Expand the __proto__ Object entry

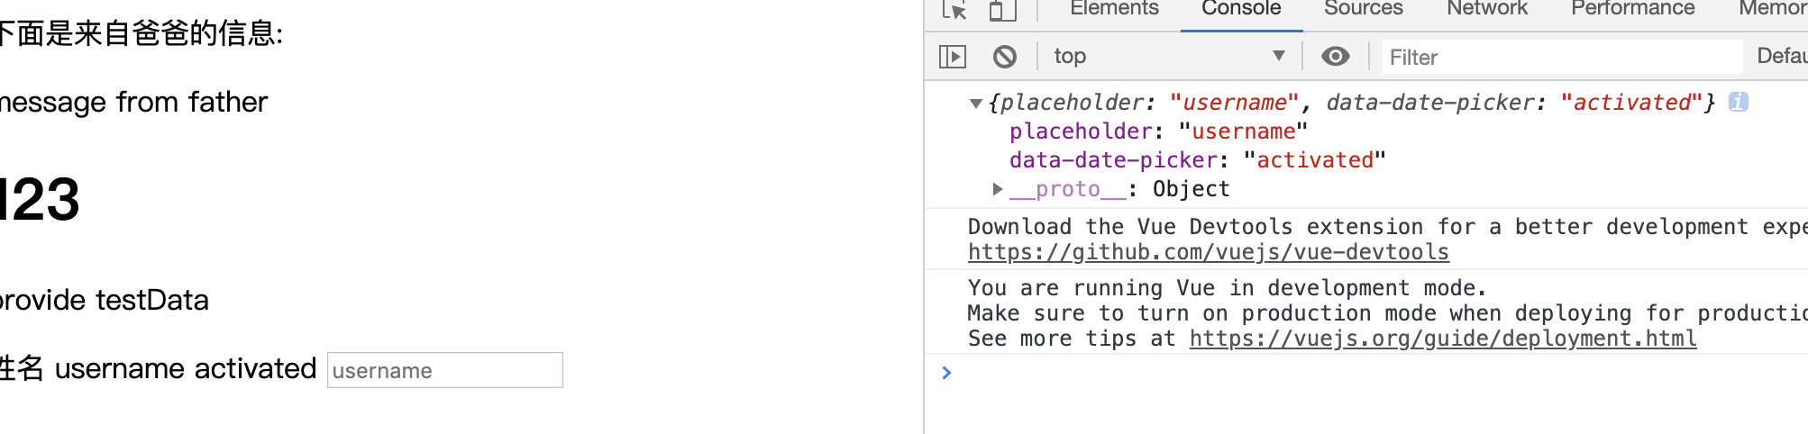pyautogui.click(x=997, y=189)
